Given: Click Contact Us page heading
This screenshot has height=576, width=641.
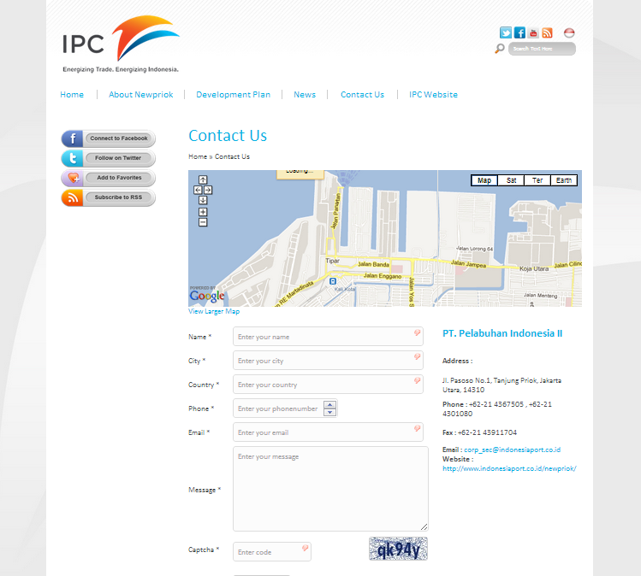Looking at the screenshot, I should click(x=228, y=136).
